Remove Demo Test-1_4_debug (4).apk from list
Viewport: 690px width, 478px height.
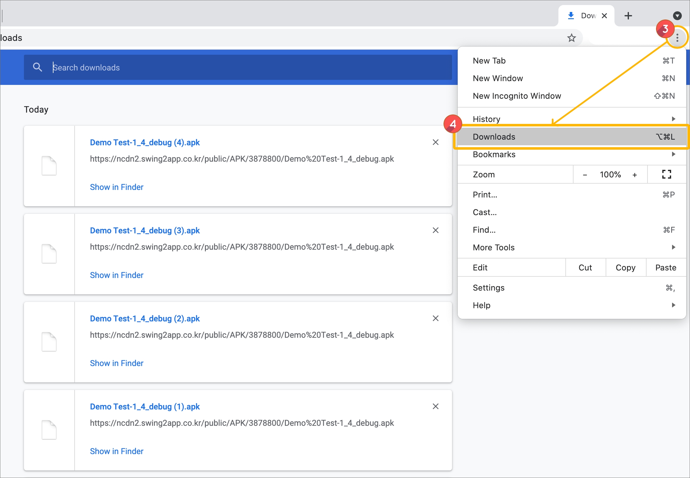(x=436, y=142)
